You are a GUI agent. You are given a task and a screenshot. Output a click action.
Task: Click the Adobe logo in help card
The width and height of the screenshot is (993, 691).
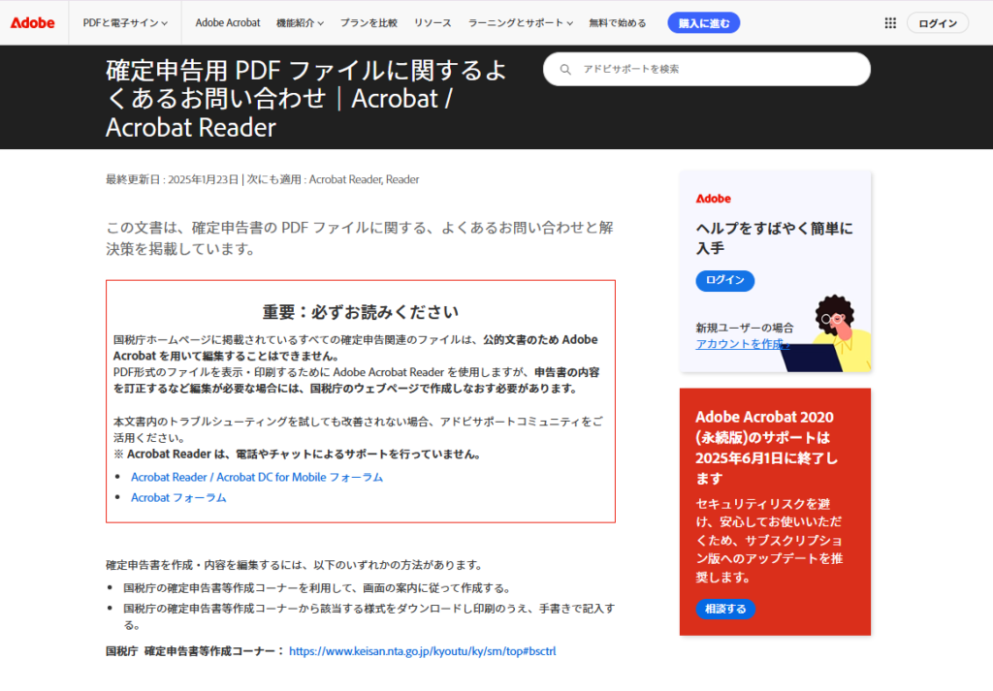[x=713, y=198]
